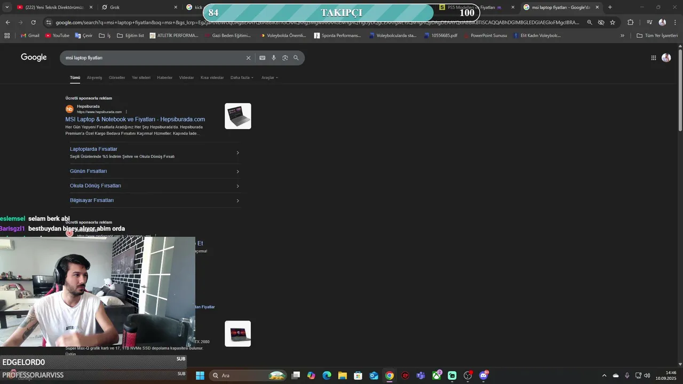Viewport: 683px width, 384px height.
Task: Open tab search dropdown arrow
Action: point(7,7)
